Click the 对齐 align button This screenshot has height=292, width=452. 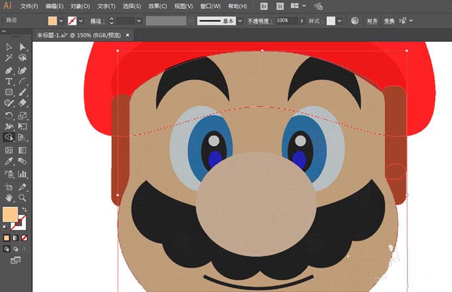click(372, 21)
